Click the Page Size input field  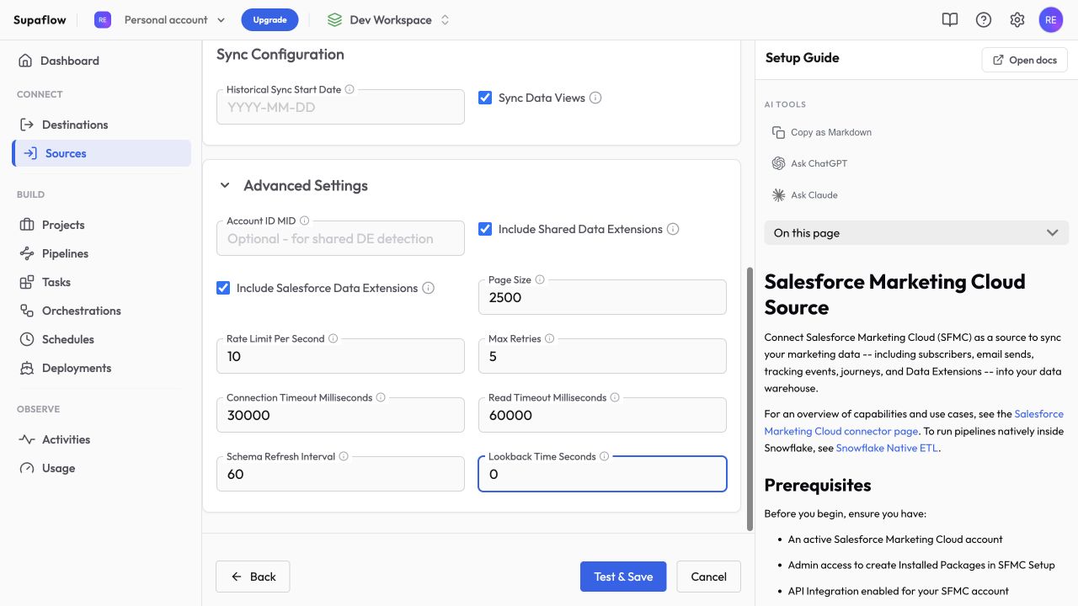click(602, 297)
